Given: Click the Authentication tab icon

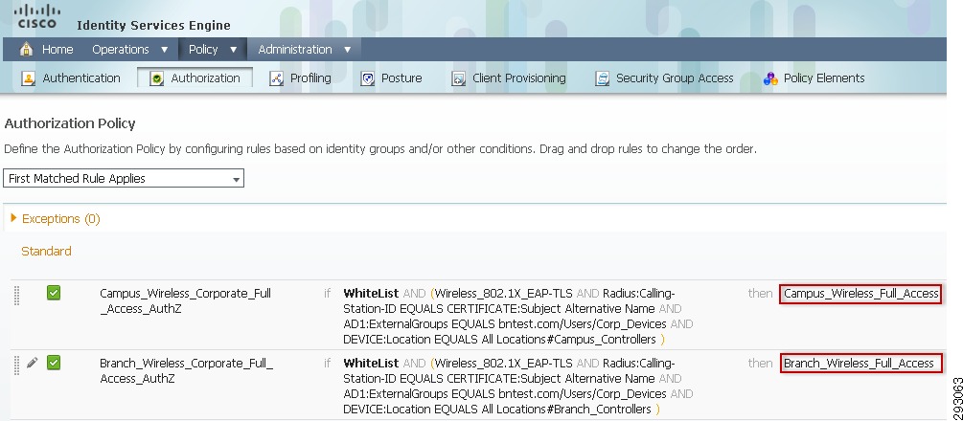Looking at the screenshot, I should [x=28, y=78].
